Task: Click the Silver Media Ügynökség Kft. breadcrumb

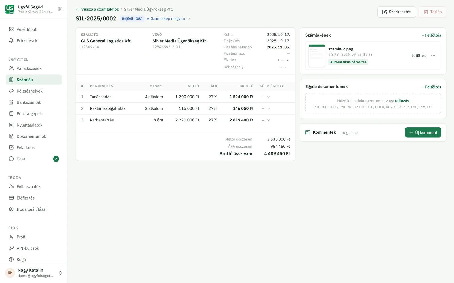Action: click(x=148, y=9)
